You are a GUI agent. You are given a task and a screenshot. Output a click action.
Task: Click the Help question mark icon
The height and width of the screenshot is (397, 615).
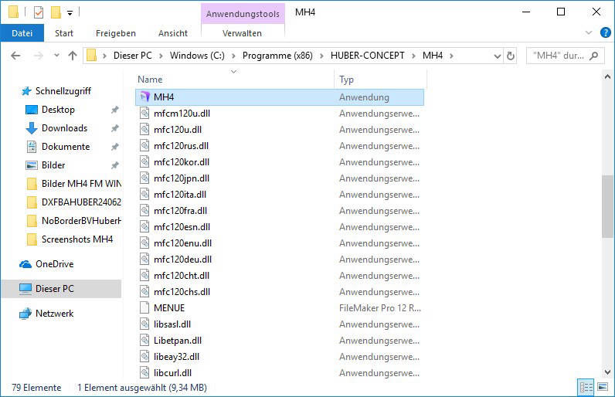click(x=605, y=33)
